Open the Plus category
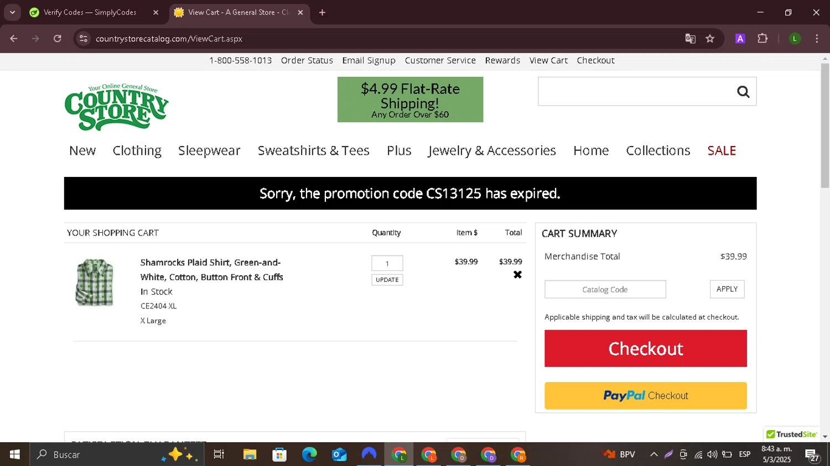The image size is (830, 466). point(399,150)
